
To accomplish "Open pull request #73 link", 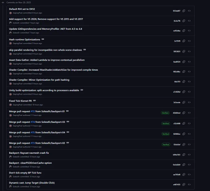I will (x=33, y=143).
